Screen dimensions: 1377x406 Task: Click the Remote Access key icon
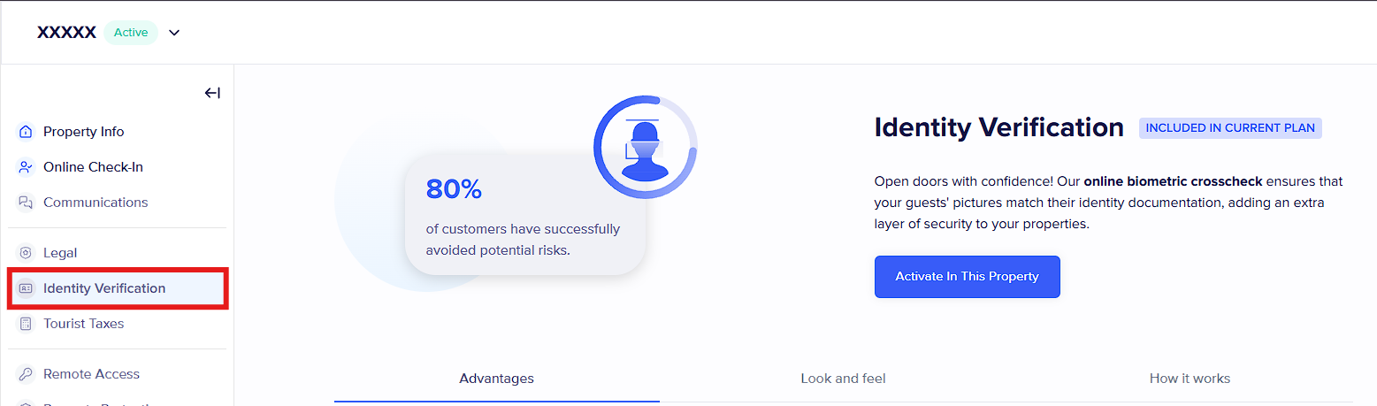point(25,374)
